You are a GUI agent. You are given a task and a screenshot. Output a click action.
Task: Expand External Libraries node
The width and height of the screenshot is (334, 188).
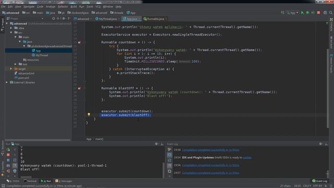7,83
